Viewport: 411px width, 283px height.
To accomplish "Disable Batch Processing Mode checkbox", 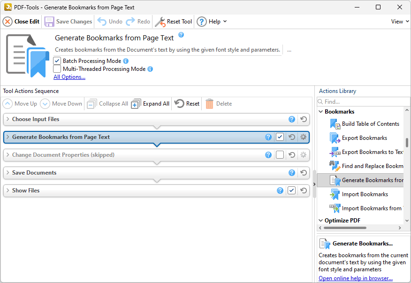I will 57,61.
